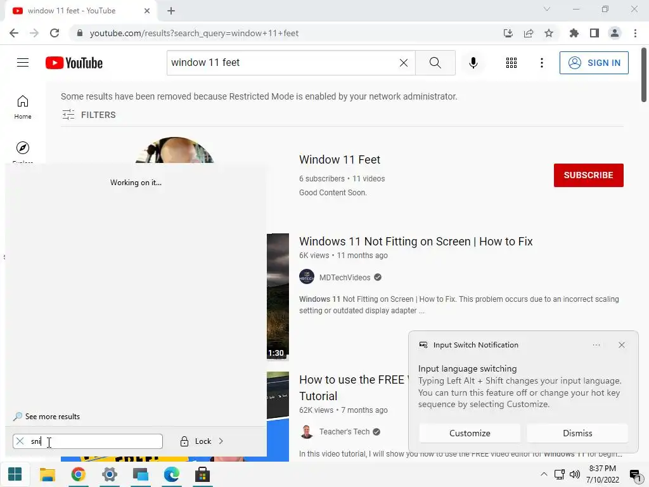Open the Chrome three-dot menu

click(635, 33)
